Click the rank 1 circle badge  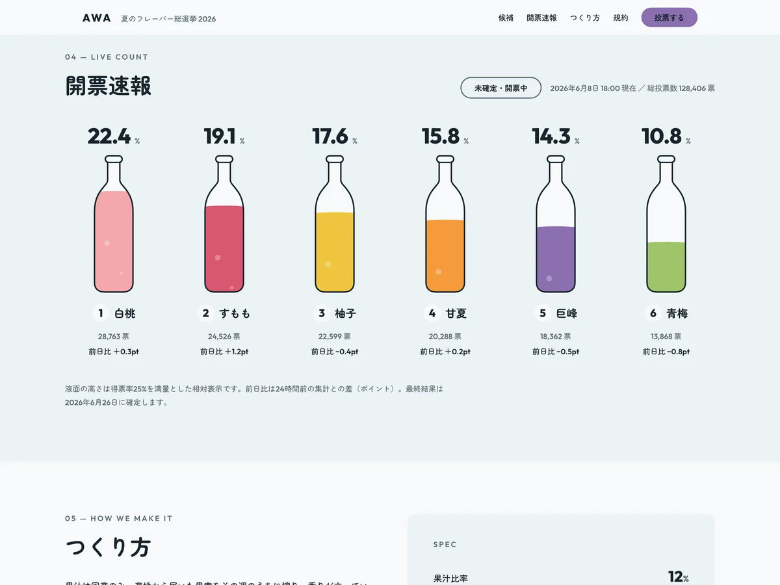tap(101, 313)
